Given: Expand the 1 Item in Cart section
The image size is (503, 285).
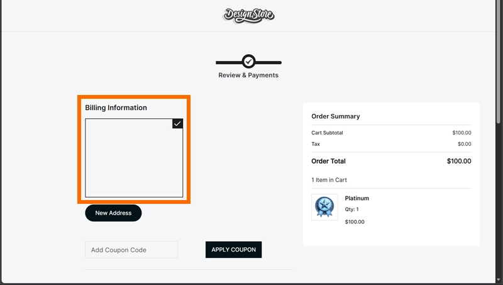Looking at the screenshot, I should pyautogui.click(x=329, y=180).
